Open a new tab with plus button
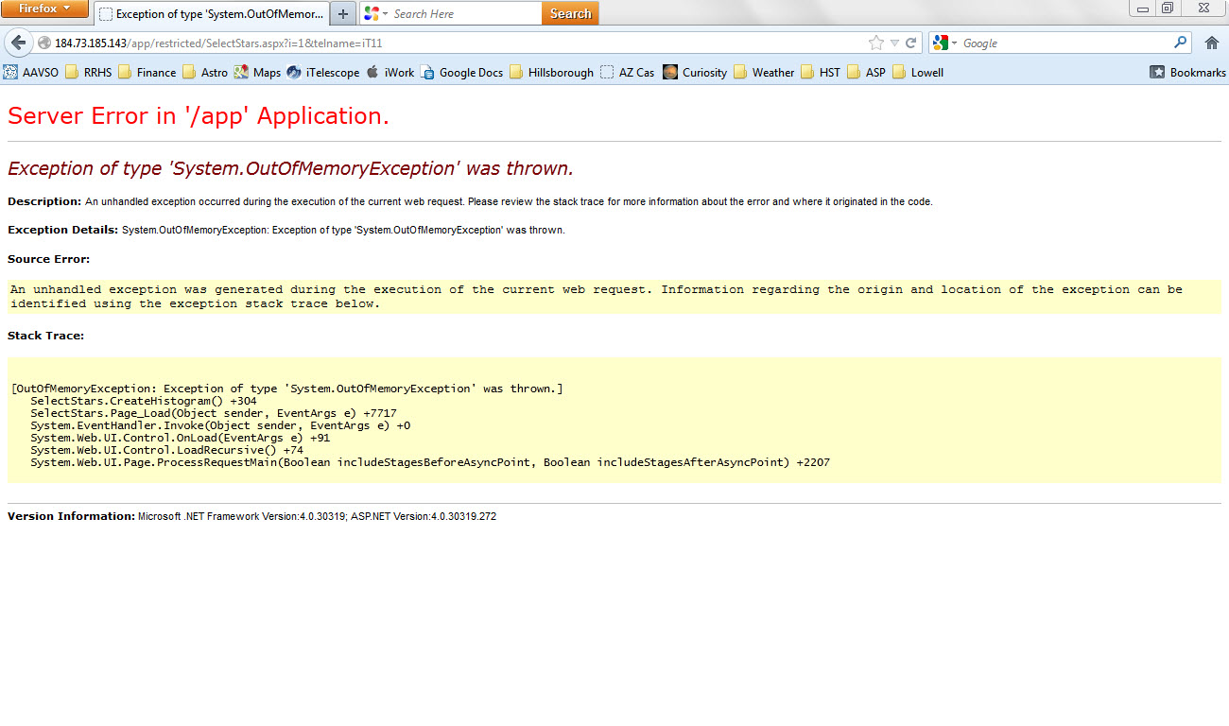The height and width of the screenshot is (726, 1229). click(343, 13)
